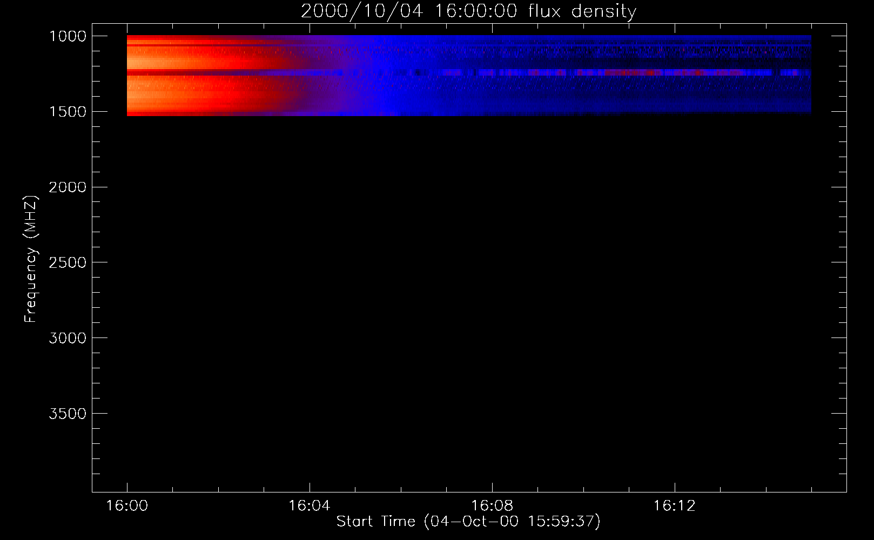This screenshot has width=874, height=540.
Task: Click the 1000 frequency tick label
Action: click(x=68, y=36)
